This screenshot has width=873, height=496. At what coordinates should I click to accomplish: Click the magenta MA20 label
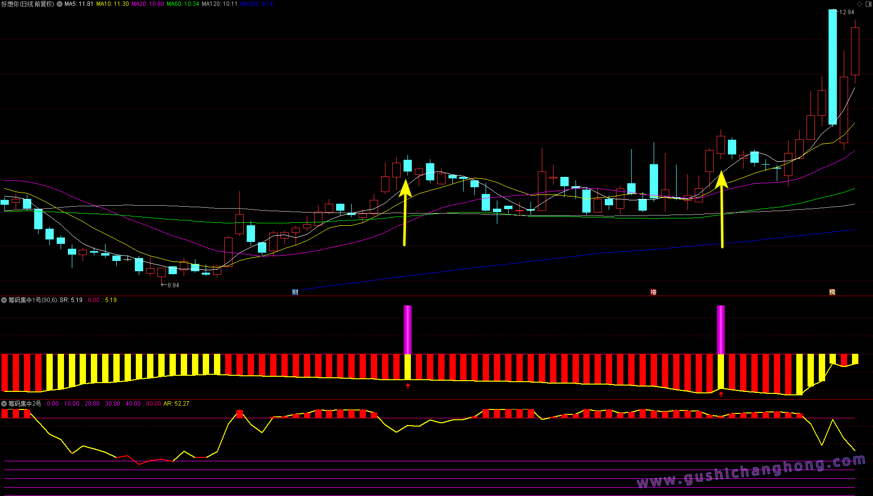point(148,4)
